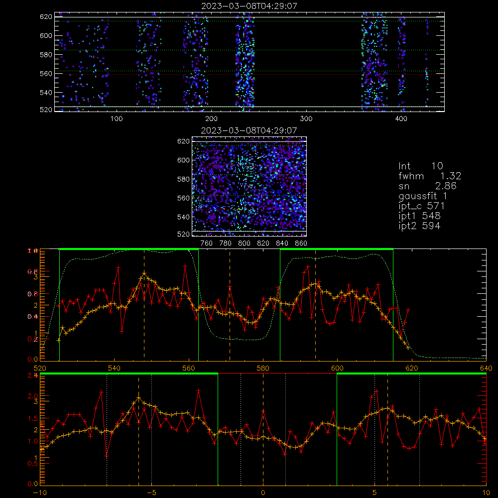This screenshot has height=498, width=498.
Task: Click orange dashed center marker at 0 bottom plot
Action: tap(263, 429)
